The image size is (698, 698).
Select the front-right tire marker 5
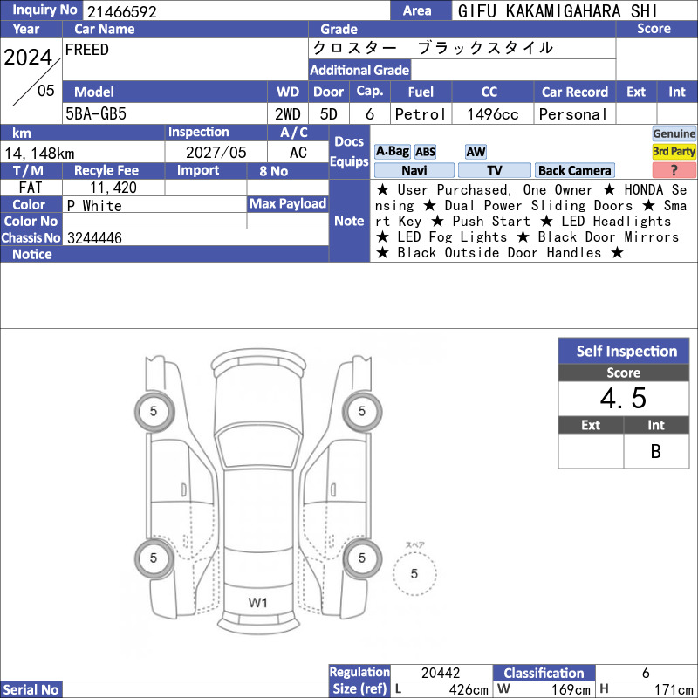pos(361,411)
